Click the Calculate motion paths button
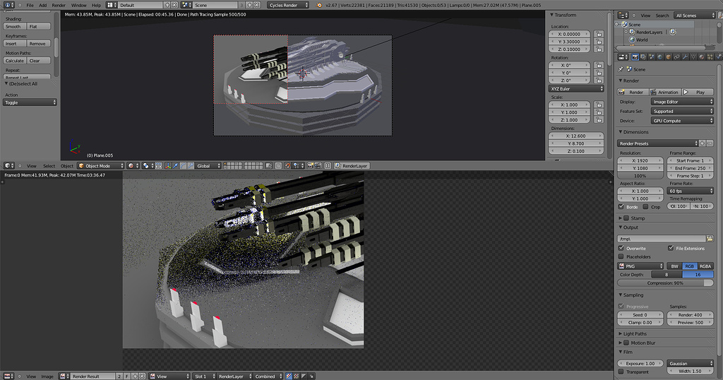 pyautogui.click(x=15, y=61)
